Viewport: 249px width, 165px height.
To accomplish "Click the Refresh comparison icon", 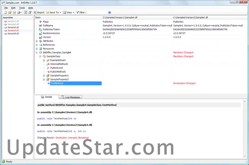I will tap(26, 12).
